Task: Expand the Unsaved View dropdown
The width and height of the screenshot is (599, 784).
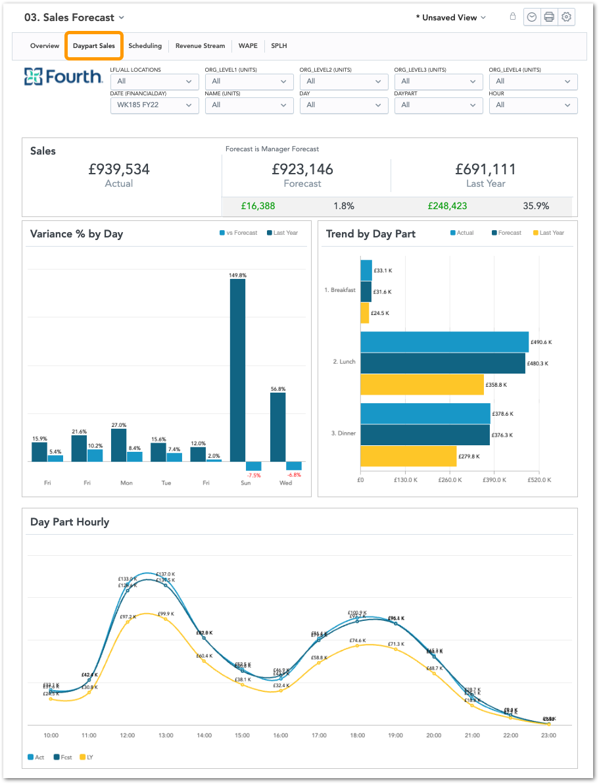Action: pyautogui.click(x=451, y=18)
